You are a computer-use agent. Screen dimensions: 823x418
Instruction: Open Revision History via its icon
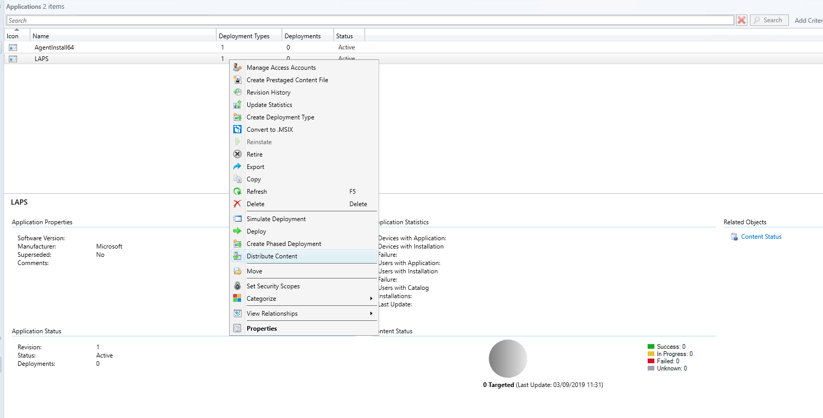coord(237,92)
